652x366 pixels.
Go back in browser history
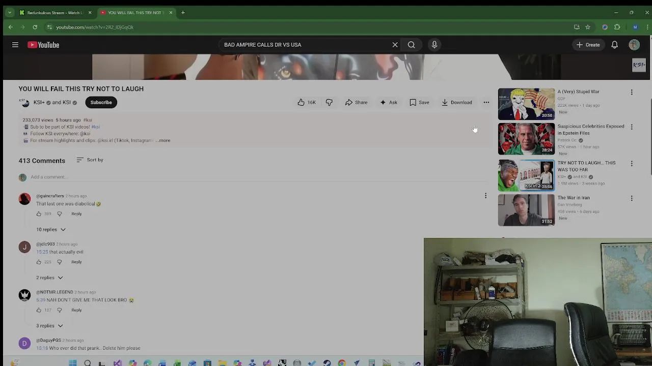tap(11, 27)
